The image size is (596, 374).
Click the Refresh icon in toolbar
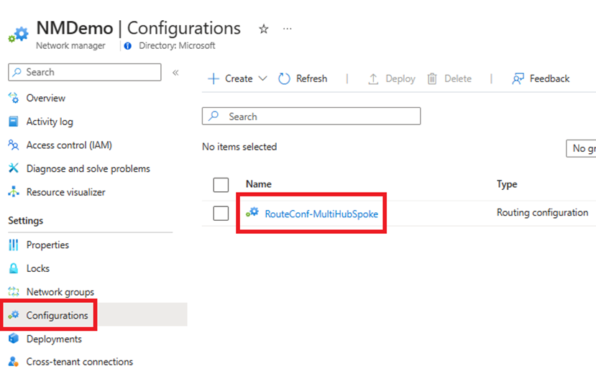(284, 78)
